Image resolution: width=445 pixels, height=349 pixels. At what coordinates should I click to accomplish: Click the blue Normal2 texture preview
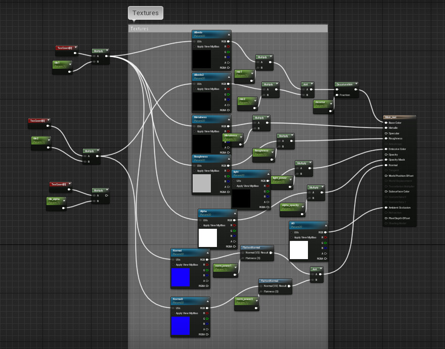pos(181,326)
